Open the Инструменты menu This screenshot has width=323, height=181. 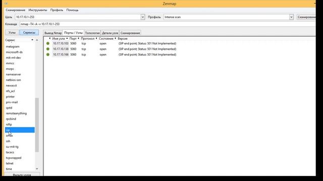(x=38, y=10)
